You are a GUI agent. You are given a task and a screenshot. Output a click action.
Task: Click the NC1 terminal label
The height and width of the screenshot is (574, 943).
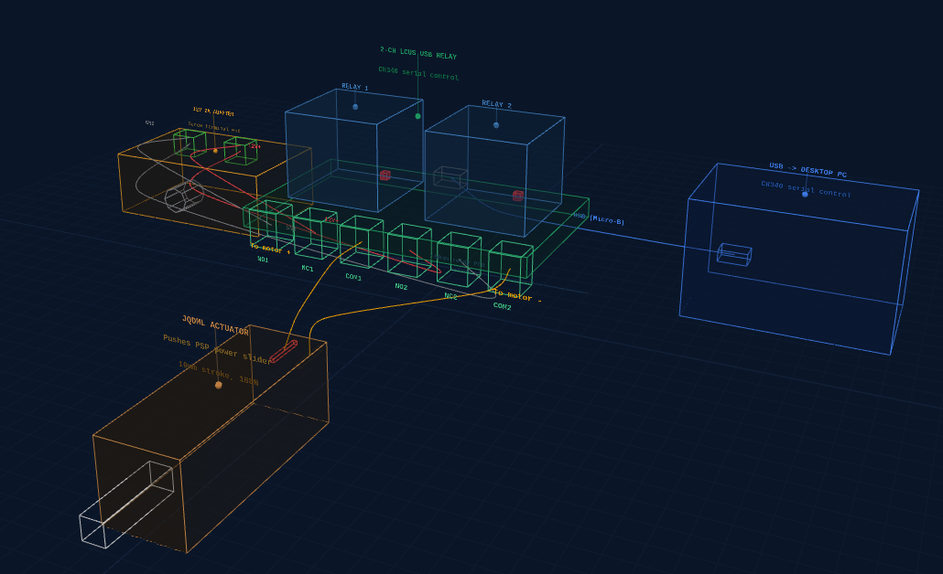coord(308,269)
